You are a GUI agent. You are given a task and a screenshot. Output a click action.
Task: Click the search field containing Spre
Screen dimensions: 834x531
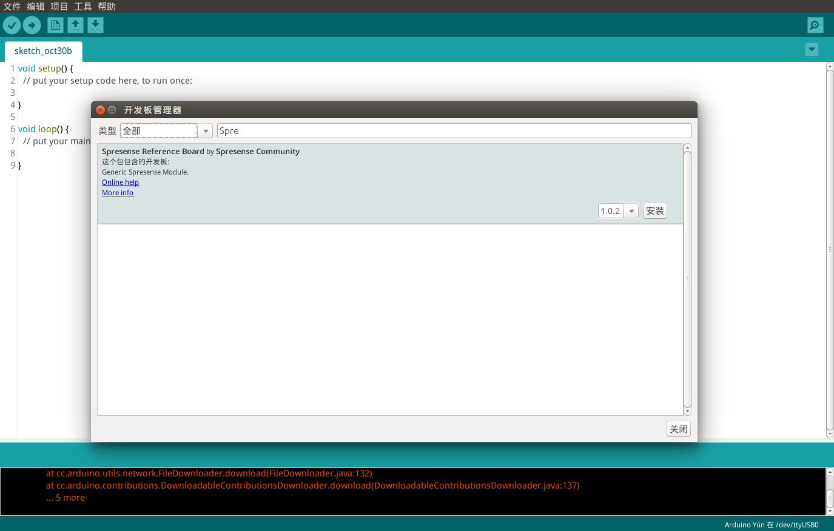coord(454,131)
